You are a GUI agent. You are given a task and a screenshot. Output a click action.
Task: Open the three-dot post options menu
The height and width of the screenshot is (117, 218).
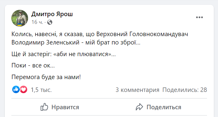click(199, 17)
